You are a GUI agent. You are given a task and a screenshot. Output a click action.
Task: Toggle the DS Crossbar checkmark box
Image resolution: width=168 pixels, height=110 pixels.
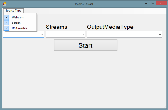(x=7, y=28)
